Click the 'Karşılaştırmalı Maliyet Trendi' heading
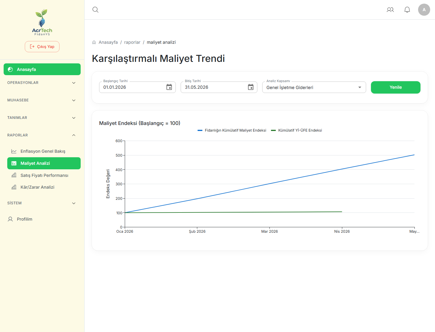This screenshot has height=332, width=435. 158,59
